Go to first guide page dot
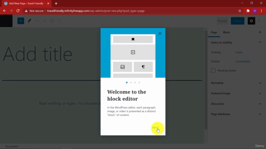This screenshot has width=266, height=149. point(127,83)
